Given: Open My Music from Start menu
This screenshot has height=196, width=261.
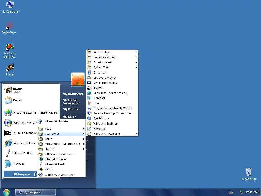Looking at the screenshot, I should tap(69, 117).
